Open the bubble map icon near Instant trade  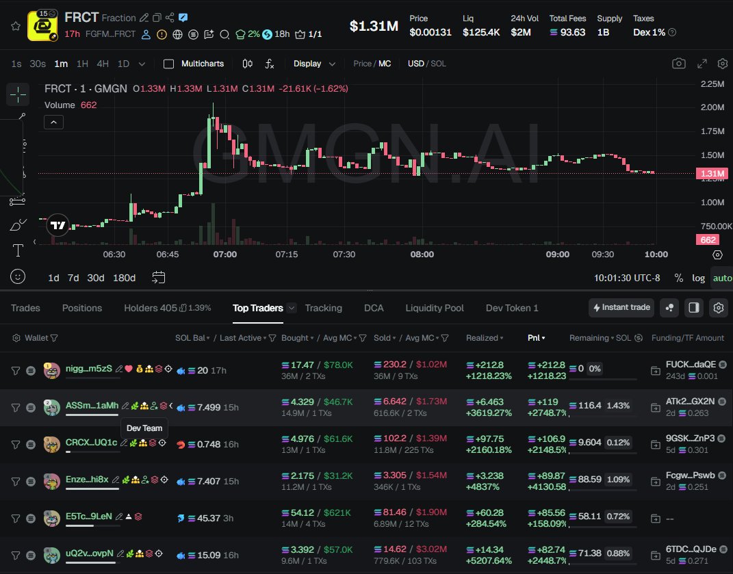coord(669,308)
